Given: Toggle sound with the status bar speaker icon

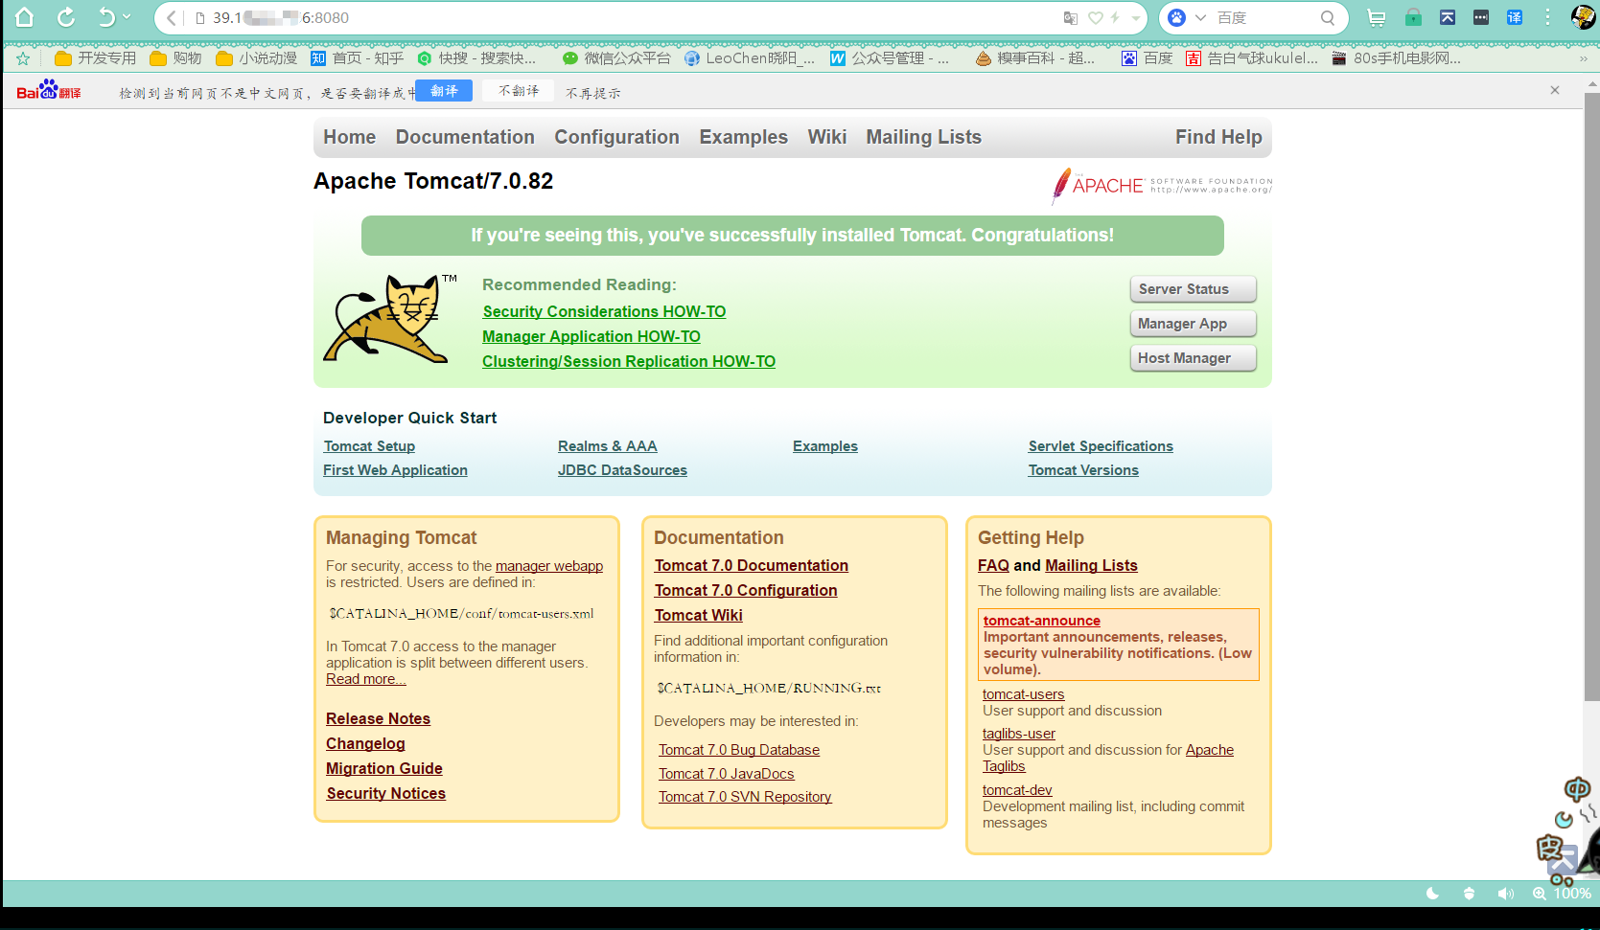Looking at the screenshot, I should point(1506,894).
